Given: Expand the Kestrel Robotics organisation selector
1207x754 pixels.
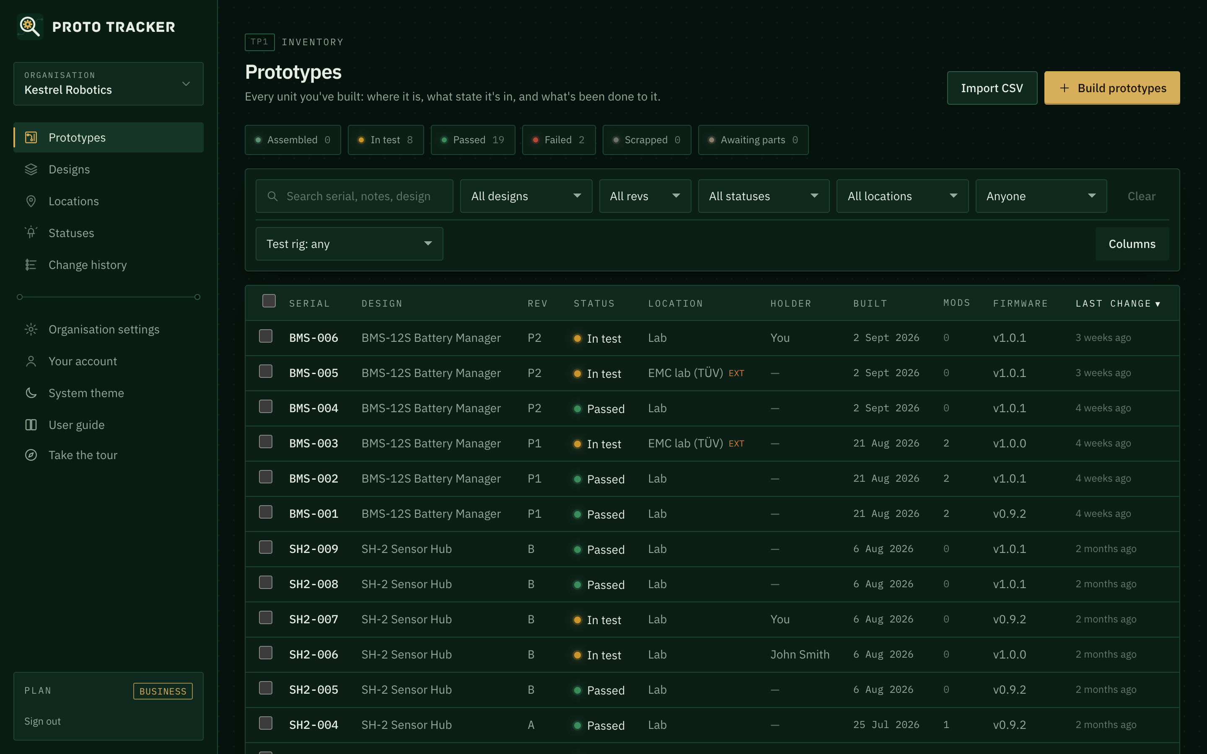Looking at the screenshot, I should [x=108, y=84].
